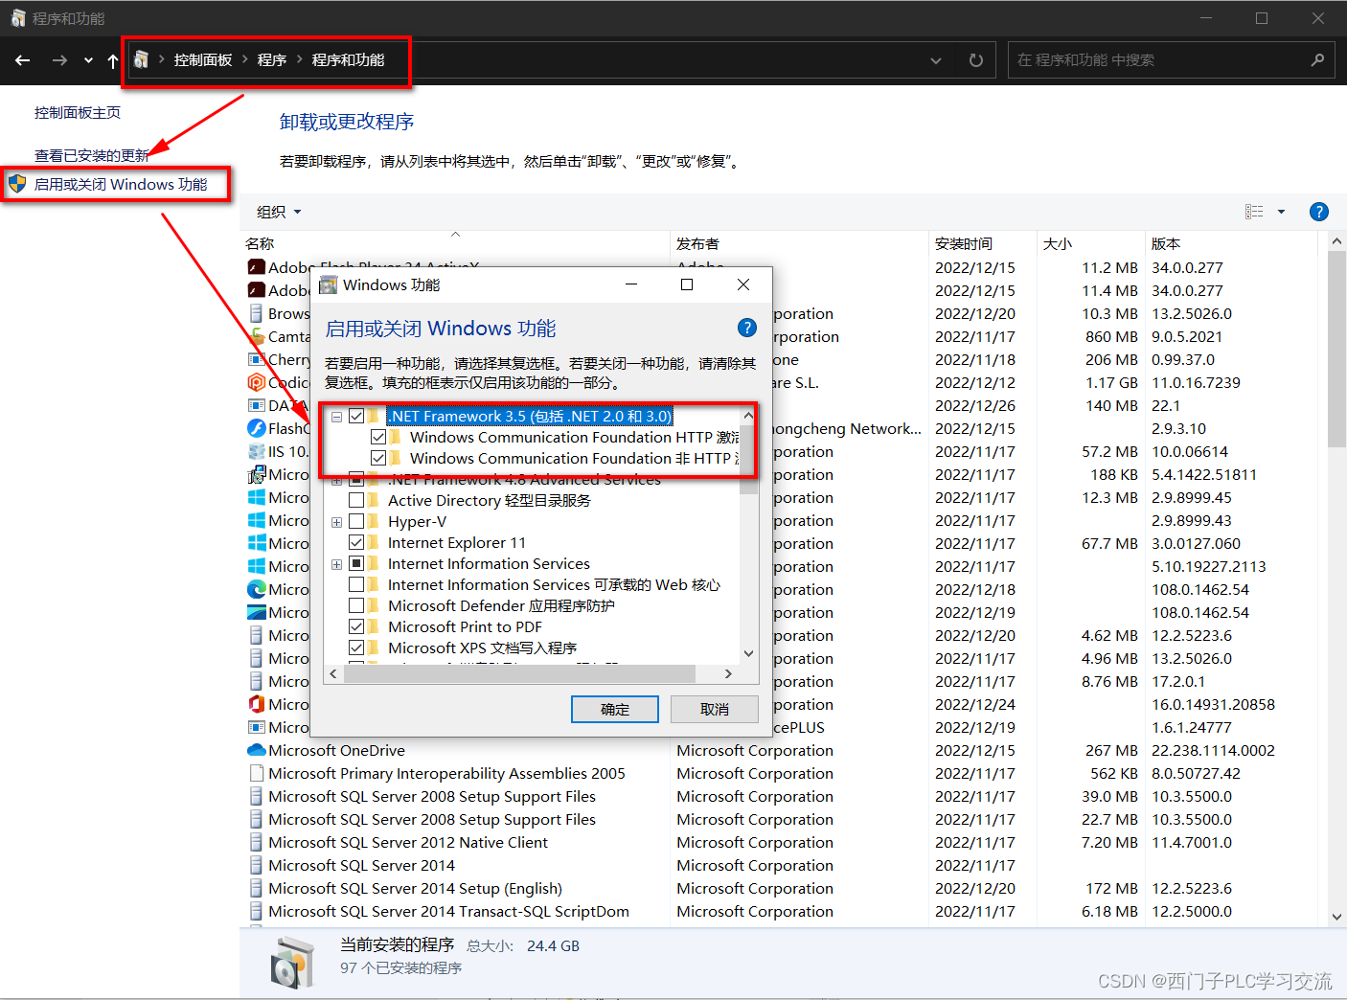Click the 当前安装的程序 disc icon
Image resolution: width=1347 pixels, height=1000 pixels.
pos(292,962)
